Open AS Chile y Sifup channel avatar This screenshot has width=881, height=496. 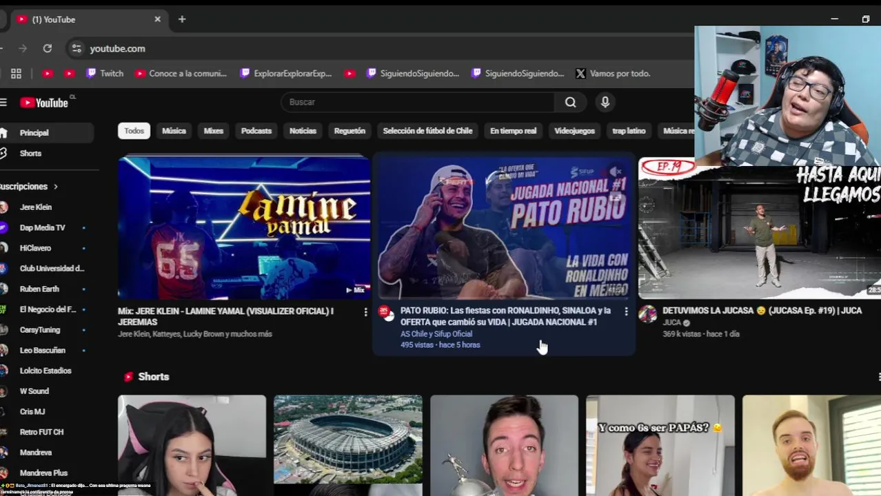[387, 314]
